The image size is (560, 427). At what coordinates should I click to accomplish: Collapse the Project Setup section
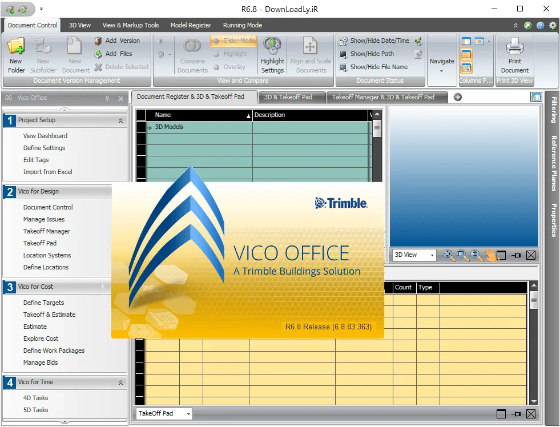click(x=120, y=120)
